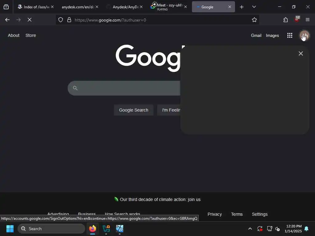Viewport: 315px width, 236px height.
Task: Open the Google apps grid
Action: pyautogui.click(x=290, y=36)
